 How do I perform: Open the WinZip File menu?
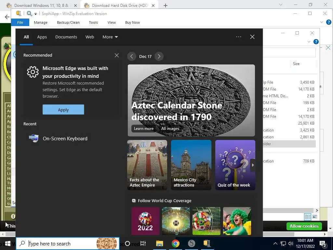(x=20, y=22)
